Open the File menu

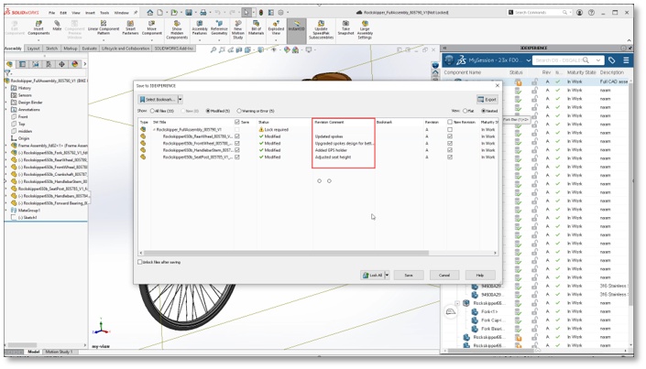(52, 13)
